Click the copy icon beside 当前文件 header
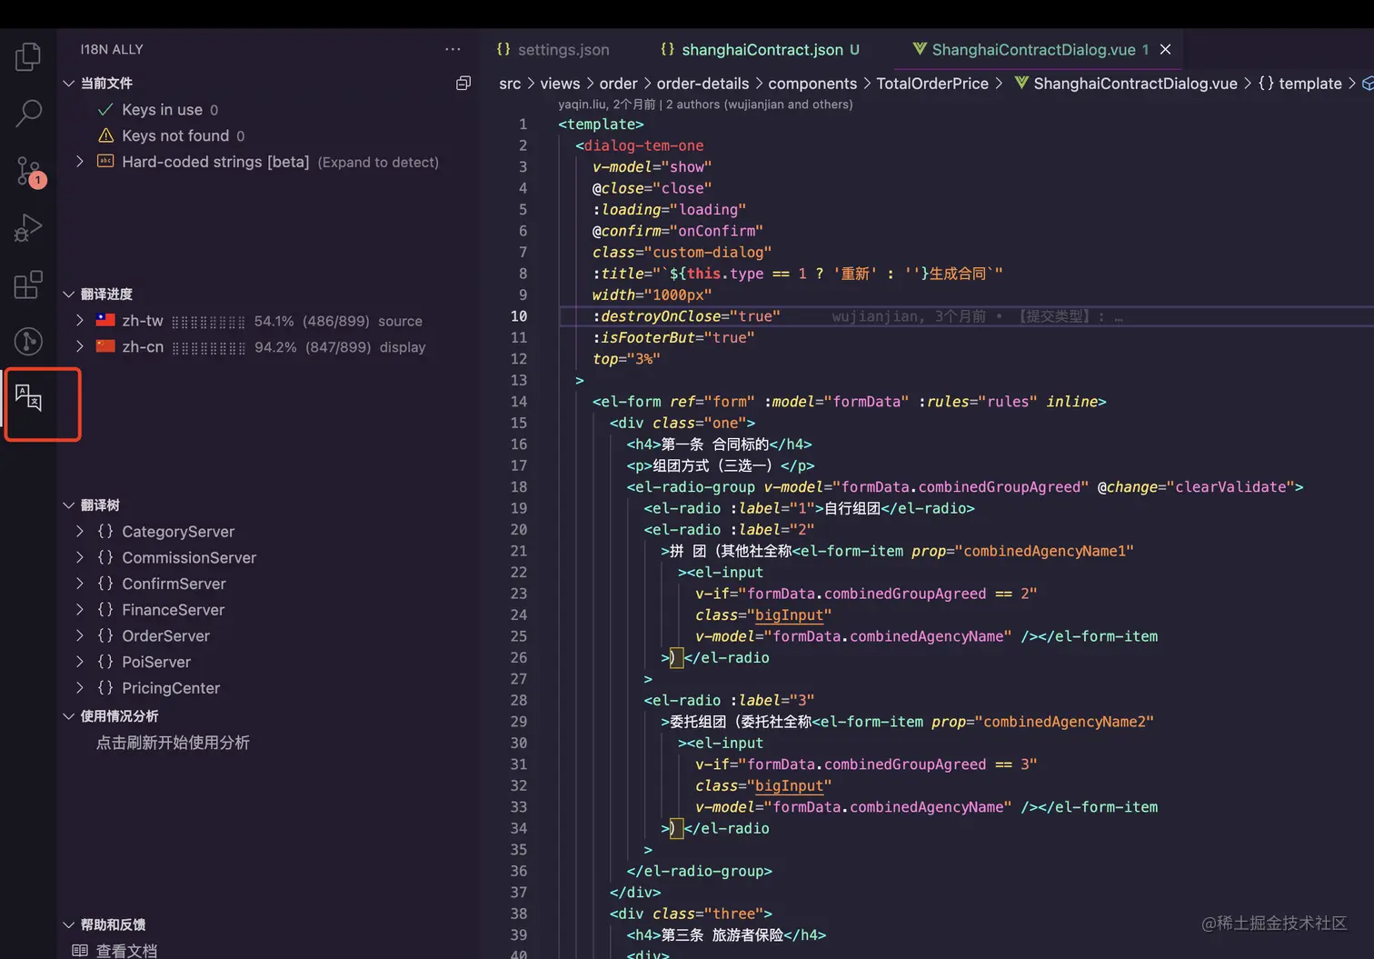The image size is (1374, 959). pos(463,83)
